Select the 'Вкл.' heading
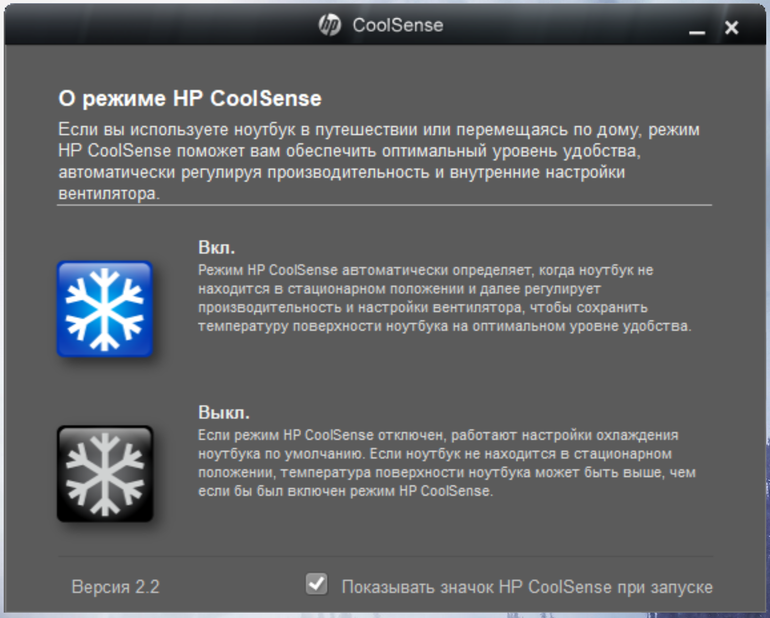Image resolution: width=770 pixels, height=618 pixels. click(x=216, y=248)
